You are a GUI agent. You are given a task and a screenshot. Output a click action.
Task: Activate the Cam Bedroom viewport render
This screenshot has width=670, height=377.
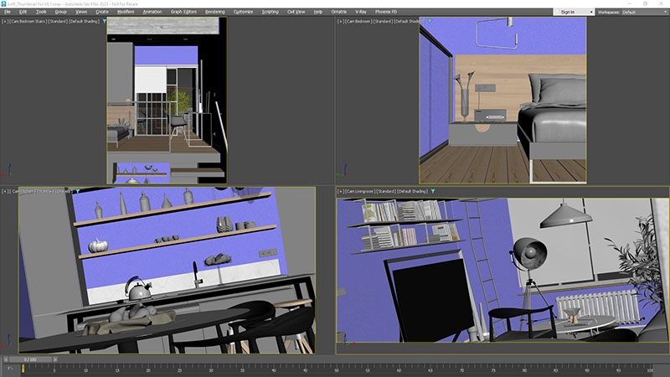(502, 101)
